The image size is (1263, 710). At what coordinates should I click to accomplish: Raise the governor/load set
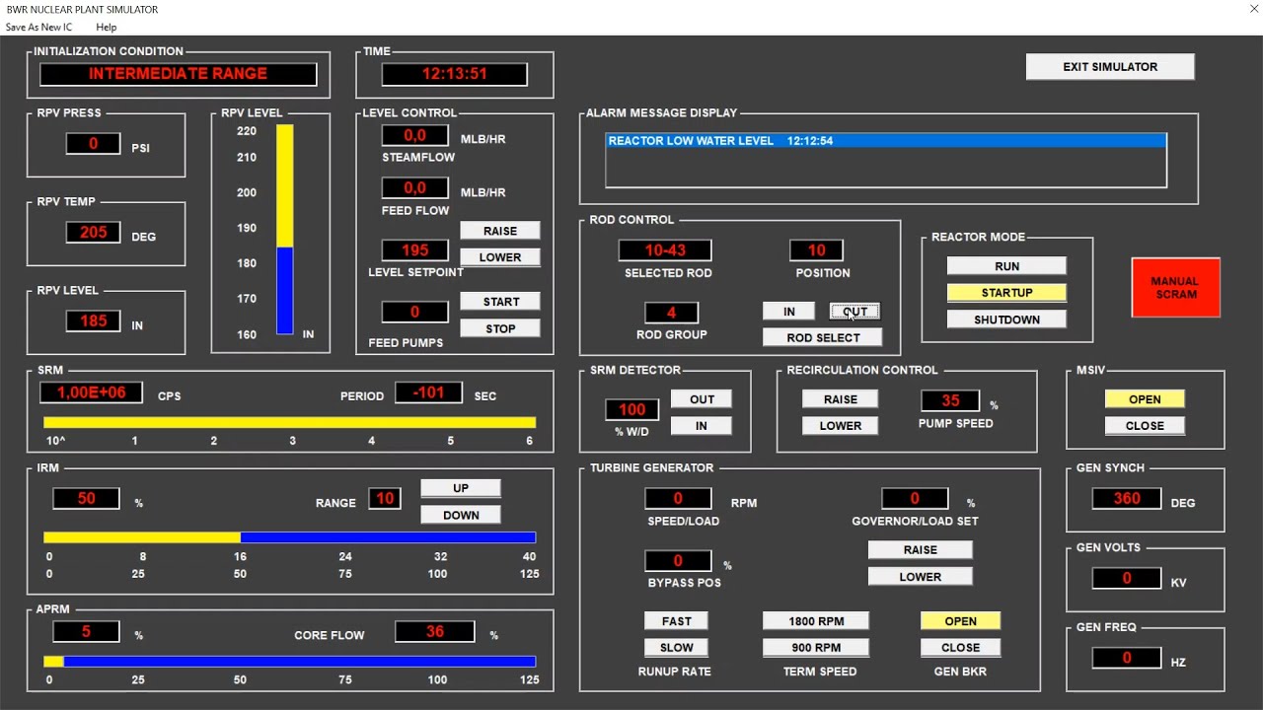point(921,550)
